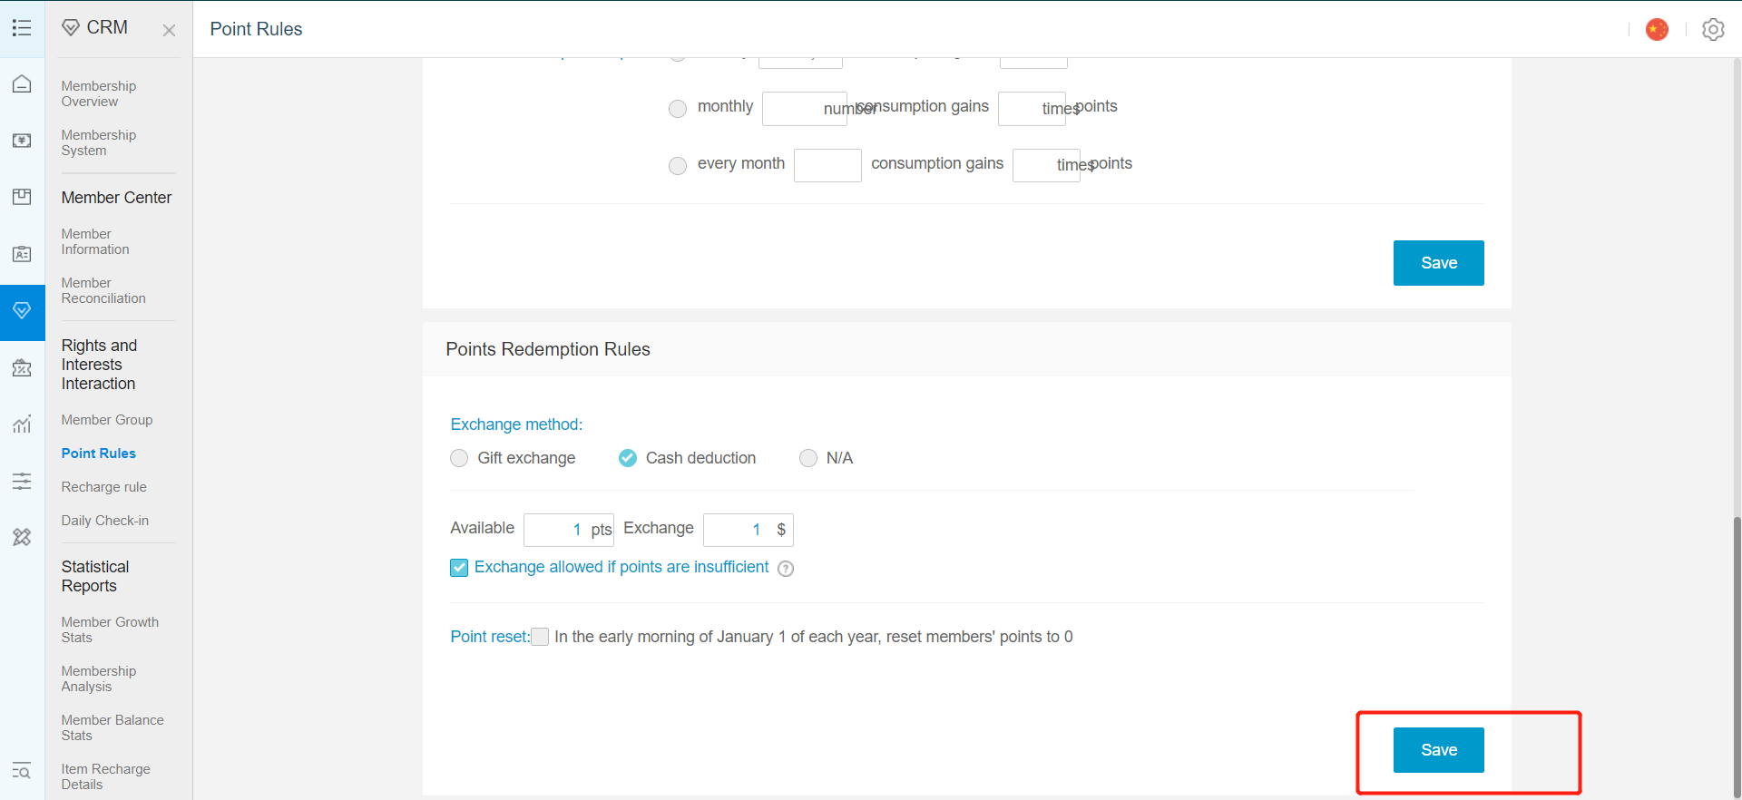Select the monthly number radio option
The width and height of the screenshot is (1742, 800).
click(678, 109)
